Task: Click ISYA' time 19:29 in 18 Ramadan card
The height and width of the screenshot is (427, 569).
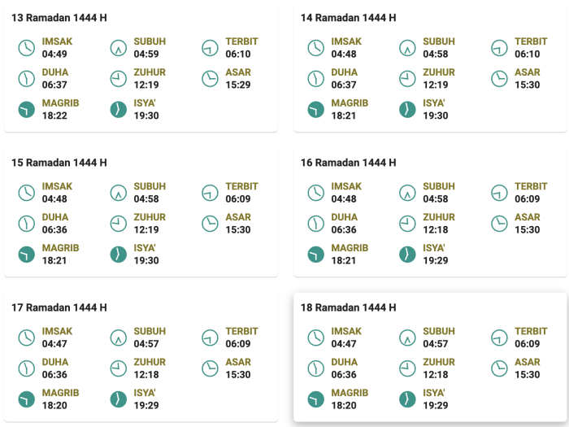Action: [x=435, y=405]
